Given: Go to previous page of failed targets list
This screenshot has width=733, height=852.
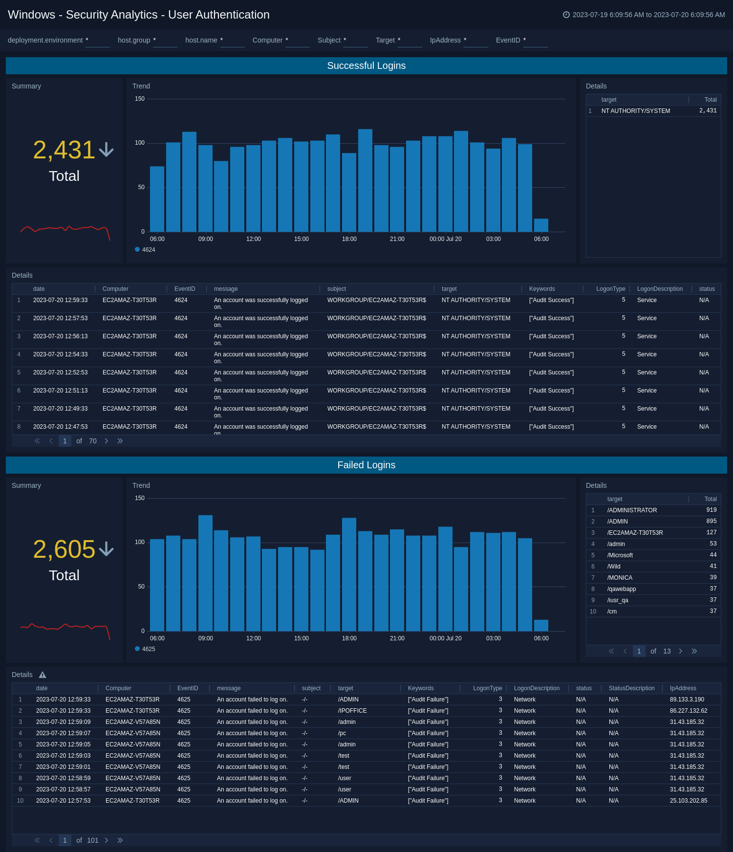Looking at the screenshot, I should click(625, 651).
